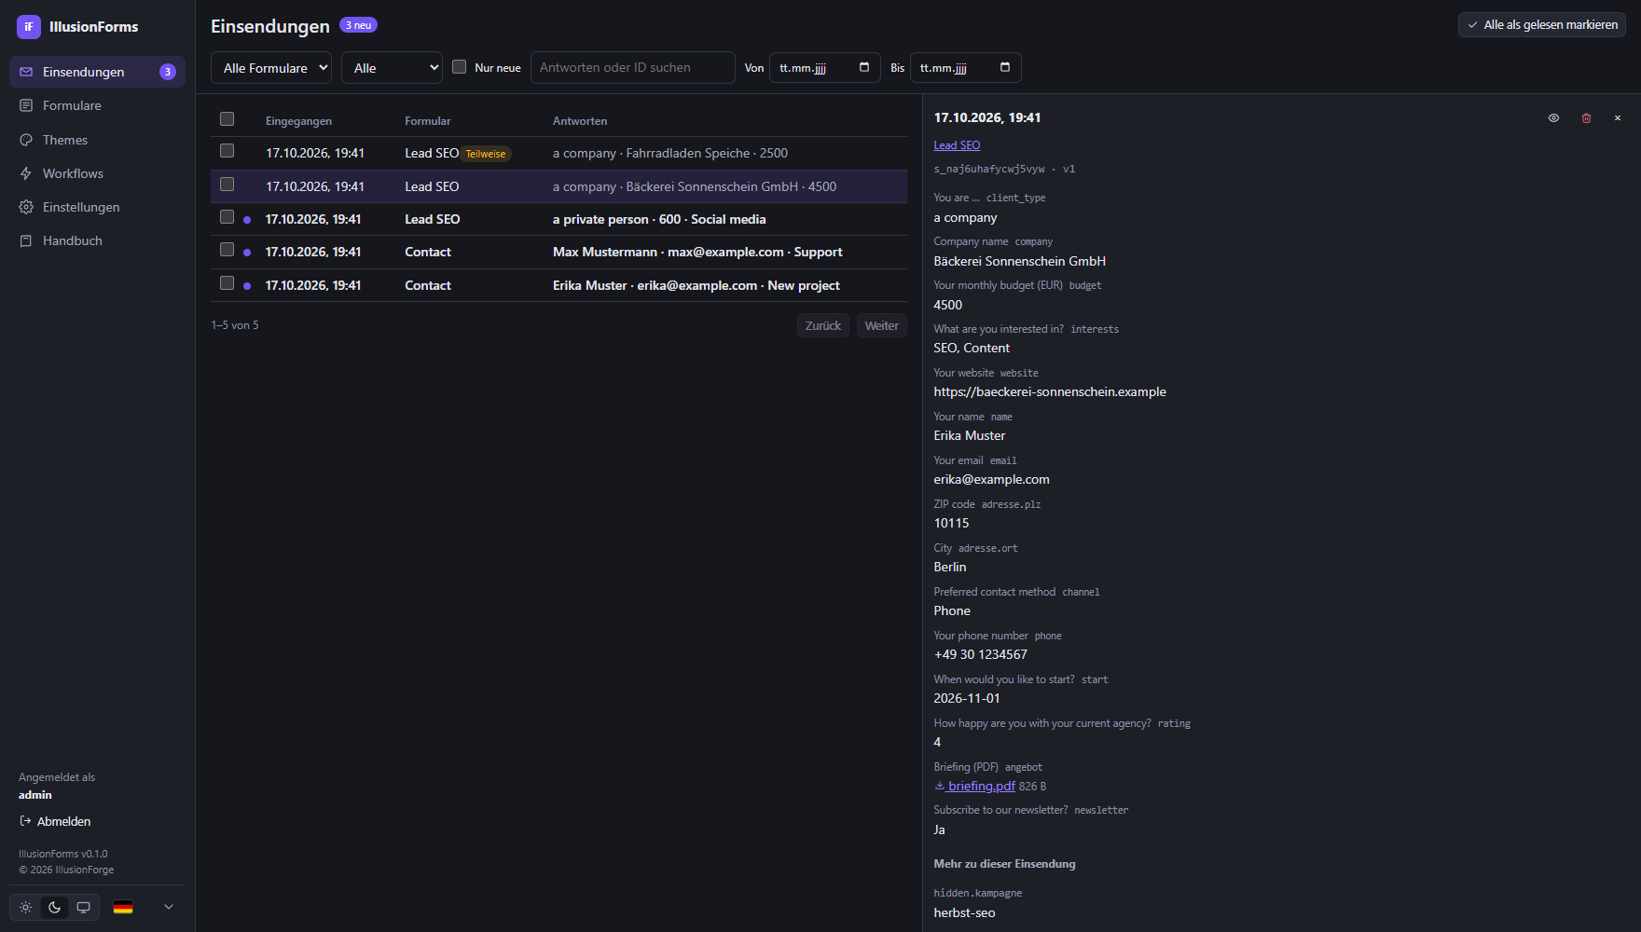Click the Einsendungen count badge 3
Viewport: 1641px width, 932px height.
pyautogui.click(x=168, y=72)
